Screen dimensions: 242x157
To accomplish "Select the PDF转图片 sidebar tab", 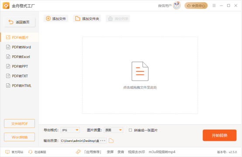I will (20, 37).
